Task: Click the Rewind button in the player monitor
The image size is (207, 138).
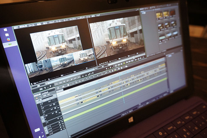Action: point(60,83)
